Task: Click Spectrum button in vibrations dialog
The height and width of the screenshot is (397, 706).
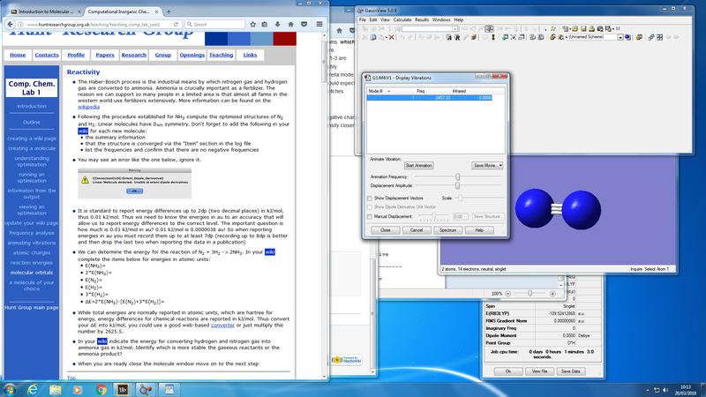Action: 448,230
